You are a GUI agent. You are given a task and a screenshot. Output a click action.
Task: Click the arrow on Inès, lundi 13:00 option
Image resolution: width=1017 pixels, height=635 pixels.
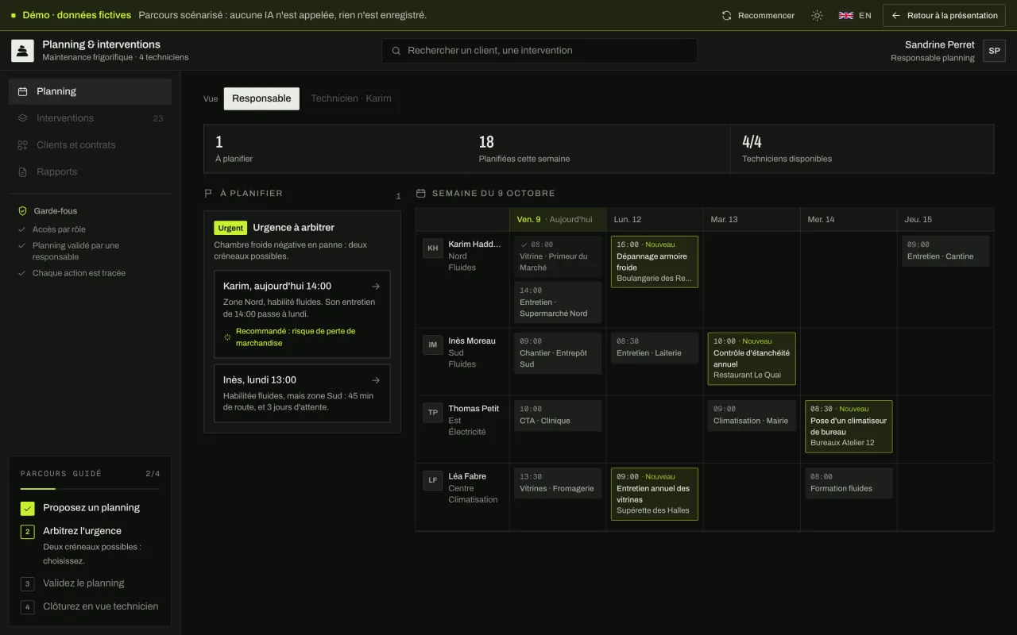click(x=376, y=380)
